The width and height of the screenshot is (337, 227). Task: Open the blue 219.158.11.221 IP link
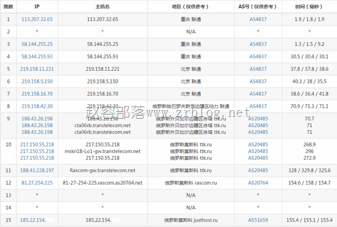37,69
